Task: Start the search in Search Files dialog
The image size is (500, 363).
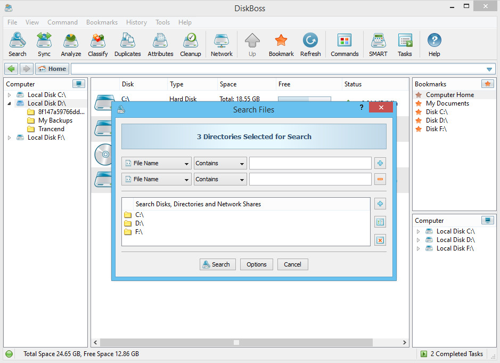Action: click(217, 264)
